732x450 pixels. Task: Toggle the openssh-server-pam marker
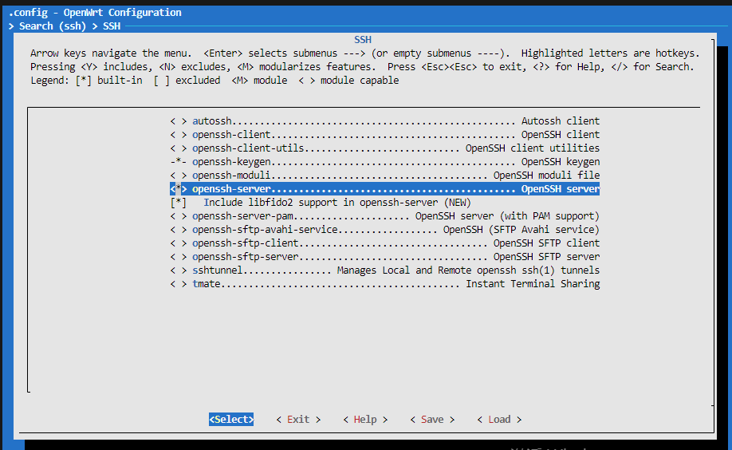[x=179, y=216]
